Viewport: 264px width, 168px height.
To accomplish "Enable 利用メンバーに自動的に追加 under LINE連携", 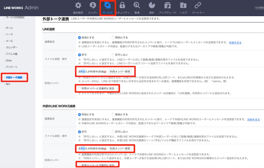I will pyautogui.click(x=79, y=88).
